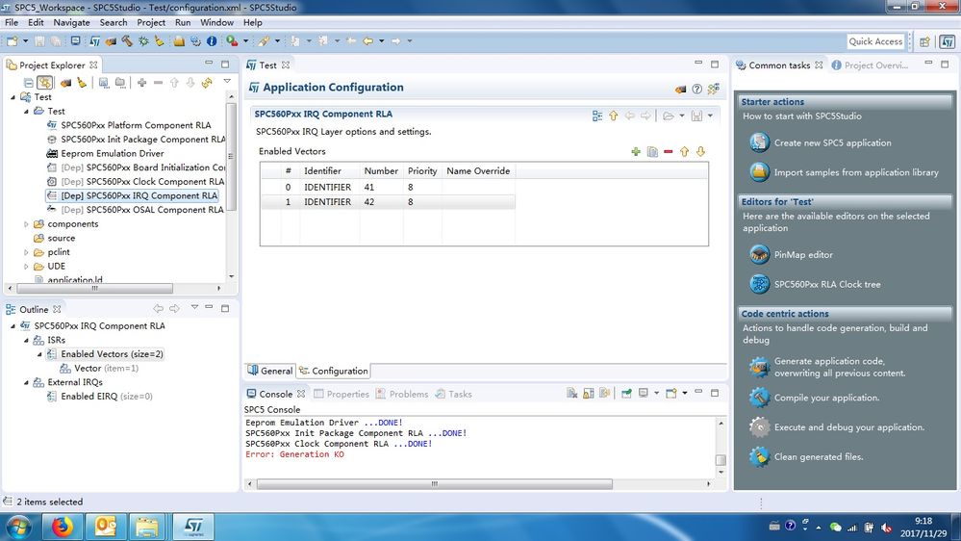The image size is (961, 541).
Task: Click the run external tool icon in main toolbar
Action: 232,41
